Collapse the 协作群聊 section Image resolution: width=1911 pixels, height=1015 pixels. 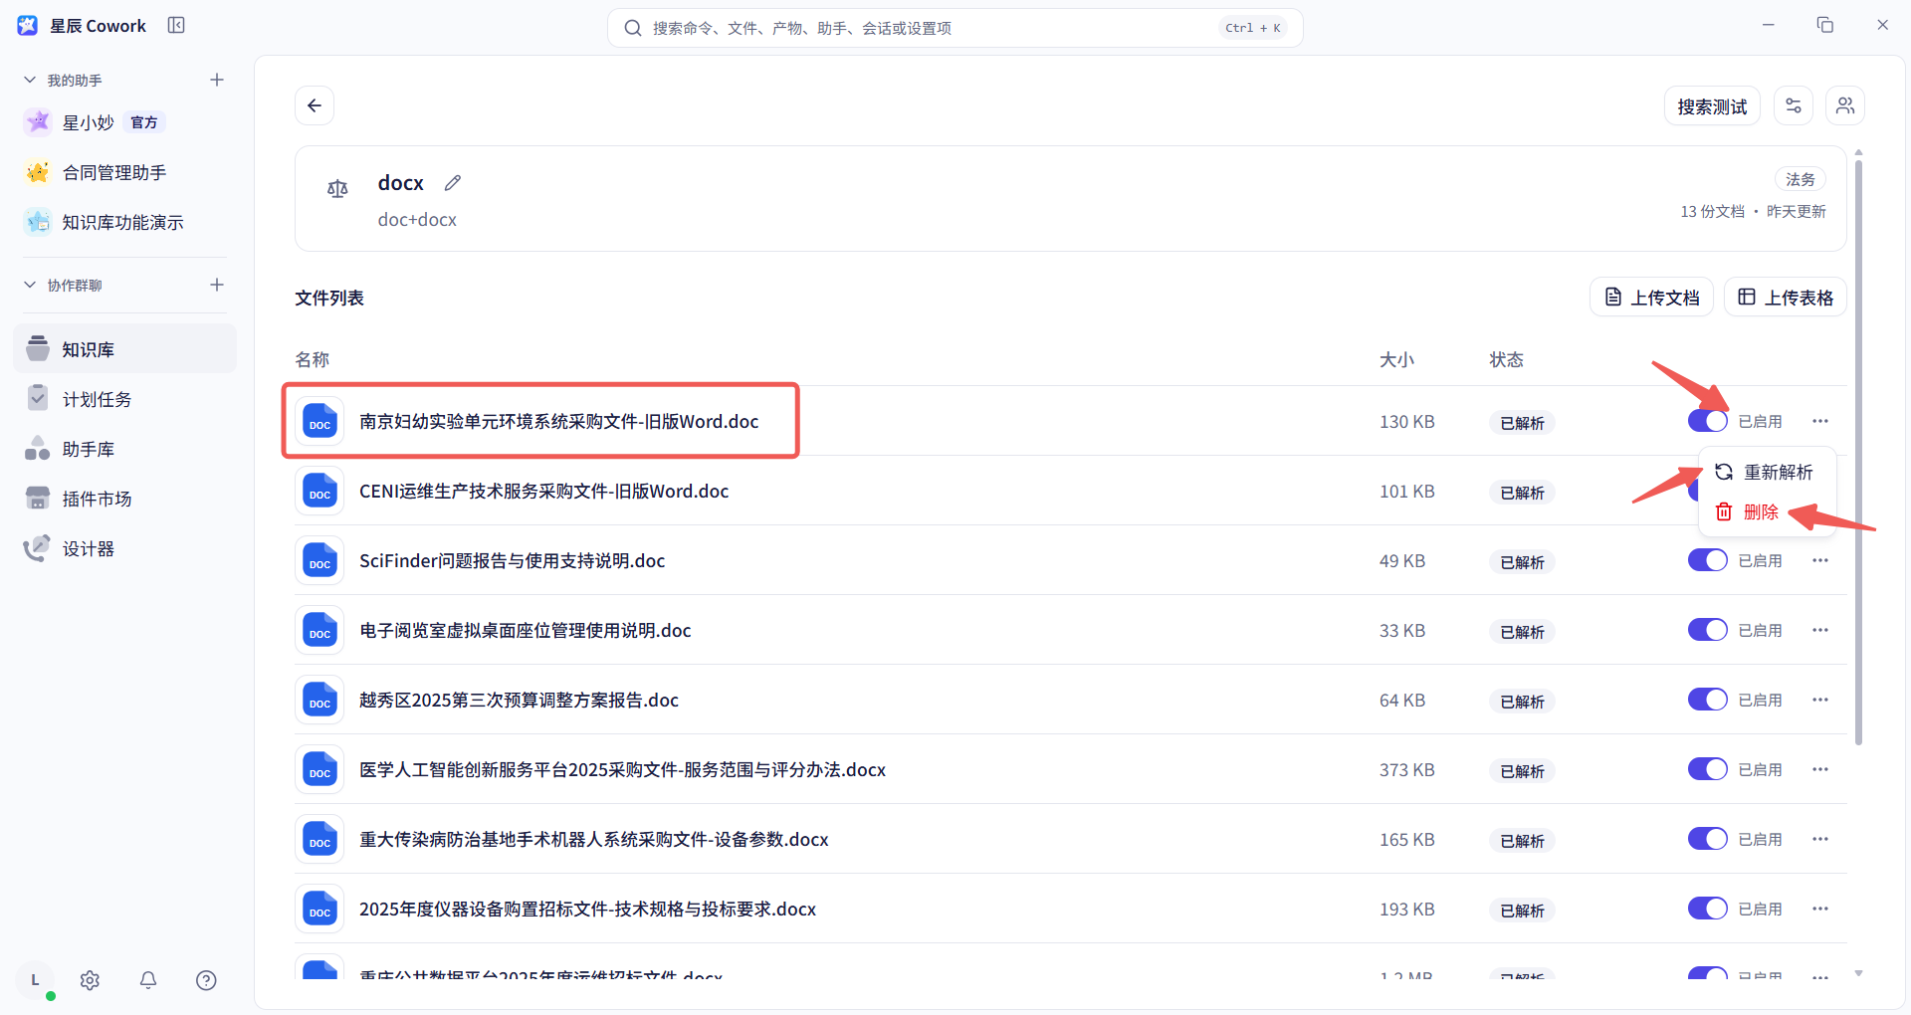point(30,285)
